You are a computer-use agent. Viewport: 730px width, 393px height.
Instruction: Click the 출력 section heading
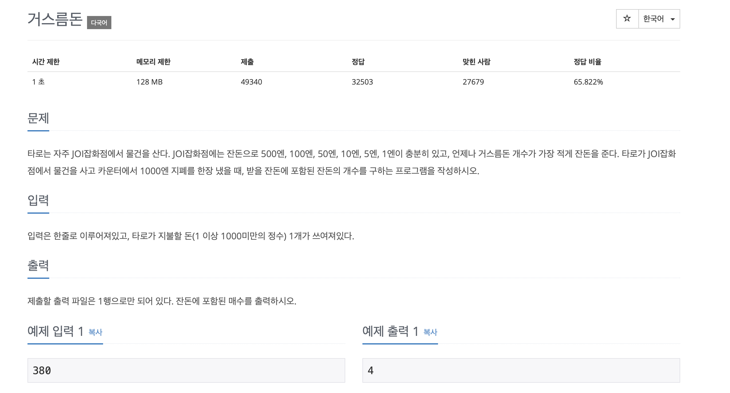click(38, 265)
